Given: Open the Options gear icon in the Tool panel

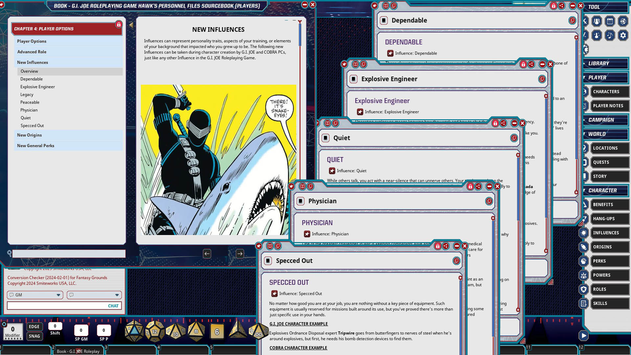Looking at the screenshot, I should (623, 35).
